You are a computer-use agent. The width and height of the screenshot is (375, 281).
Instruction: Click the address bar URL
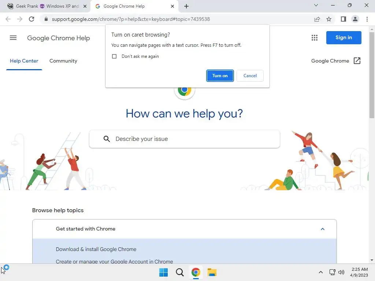coord(131,19)
